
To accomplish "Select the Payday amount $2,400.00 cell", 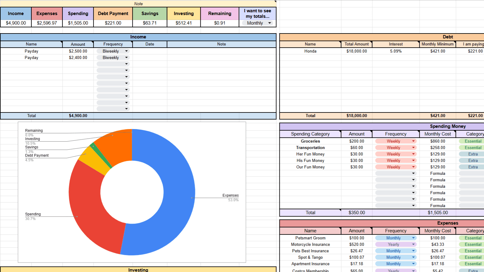I will tap(78, 58).
